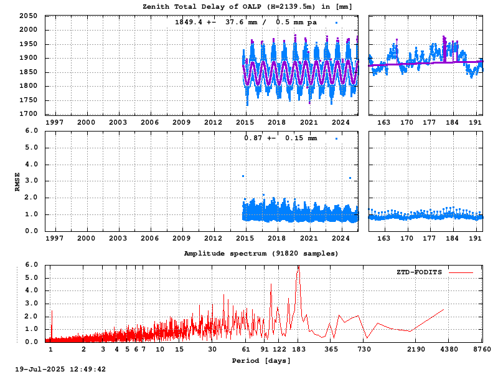Click the RMSE outlier point above 3.0 near 2024

[350, 178]
